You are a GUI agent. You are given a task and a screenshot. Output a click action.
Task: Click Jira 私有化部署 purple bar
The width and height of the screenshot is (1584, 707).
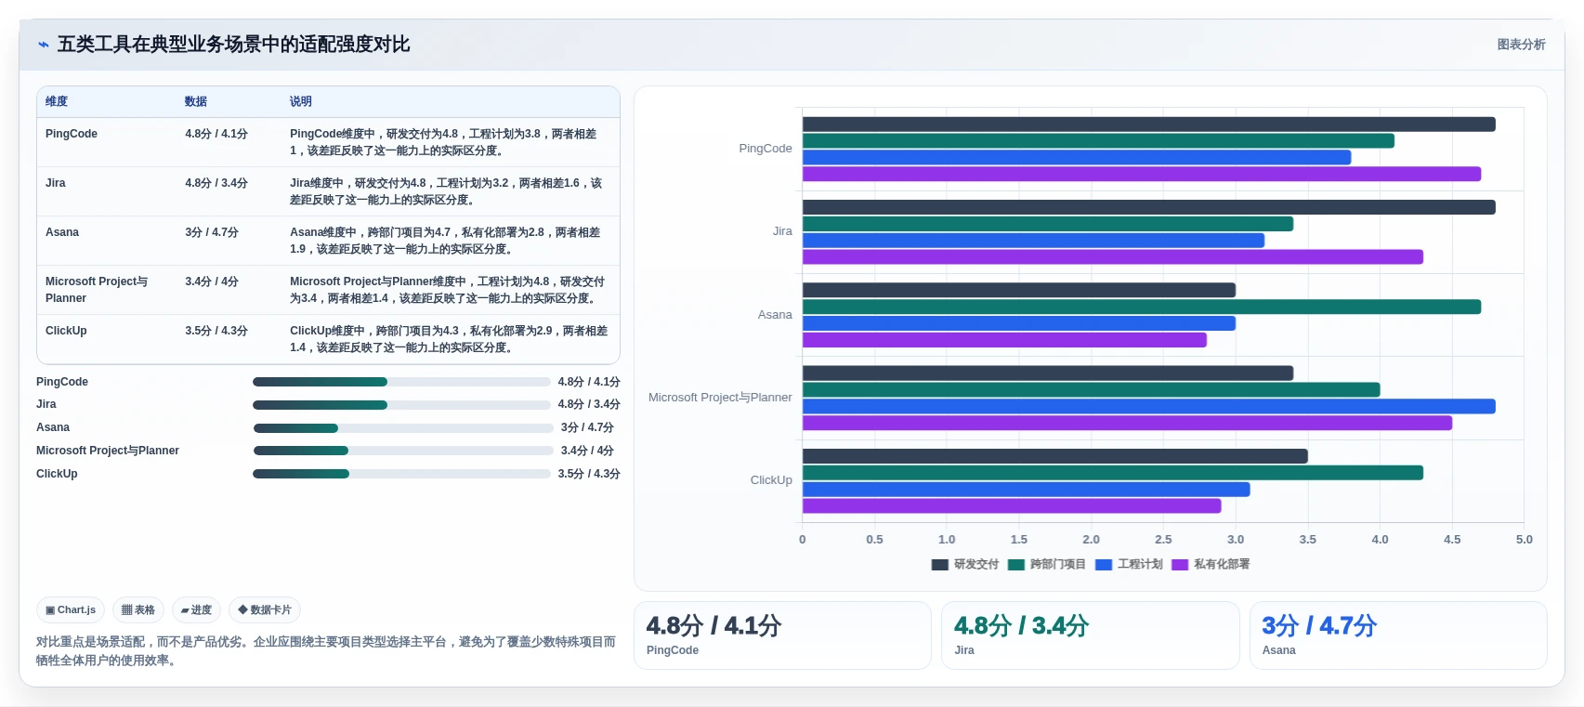(x=1113, y=257)
